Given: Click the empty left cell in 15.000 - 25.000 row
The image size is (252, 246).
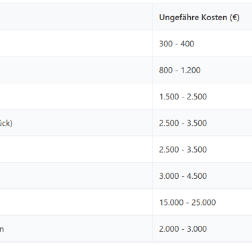Looking at the screenshot, I should (76, 202).
